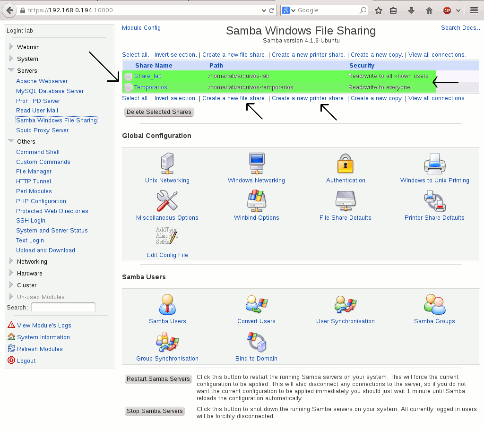Expand the Networking category
The width and height of the screenshot is (484, 430).
point(11,261)
